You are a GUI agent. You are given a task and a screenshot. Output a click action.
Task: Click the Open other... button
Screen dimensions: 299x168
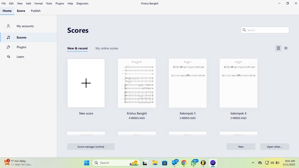(274, 147)
